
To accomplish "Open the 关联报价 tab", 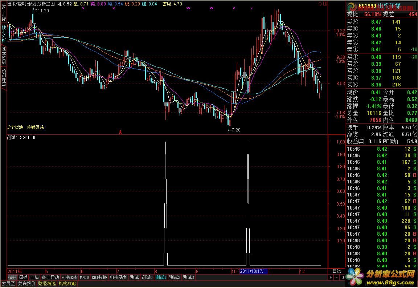I will pos(26,284).
